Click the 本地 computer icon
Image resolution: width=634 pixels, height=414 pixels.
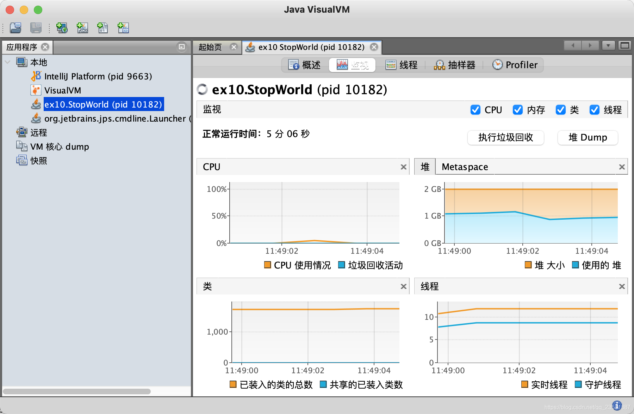click(22, 62)
